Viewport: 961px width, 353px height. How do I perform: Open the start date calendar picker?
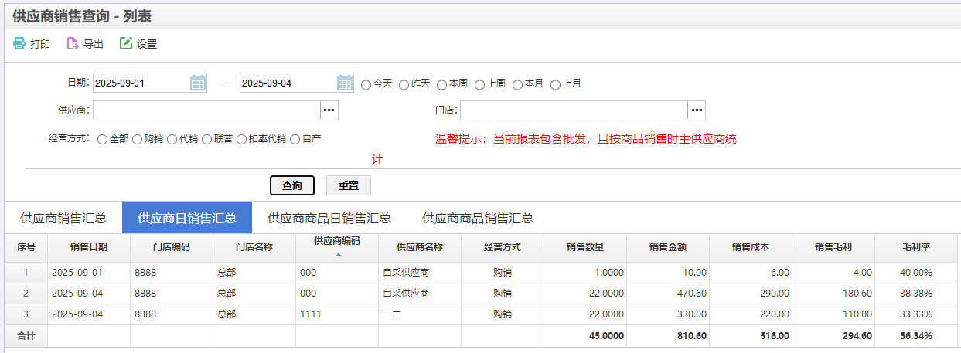pos(198,83)
